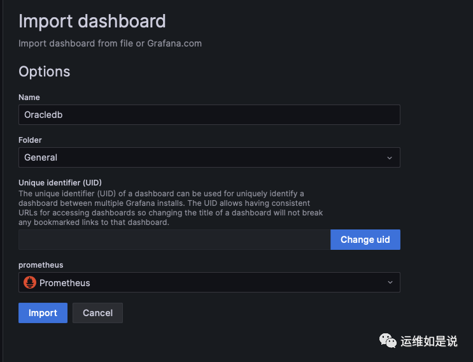The width and height of the screenshot is (473, 362).
Task: Focus the Name field containing Oracledb
Action: click(209, 115)
